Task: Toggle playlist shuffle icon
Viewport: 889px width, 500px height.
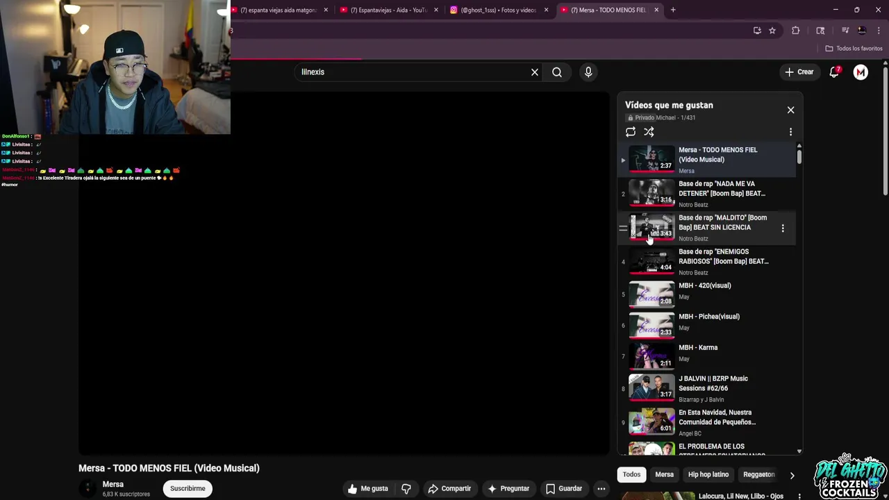Action: point(649,132)
